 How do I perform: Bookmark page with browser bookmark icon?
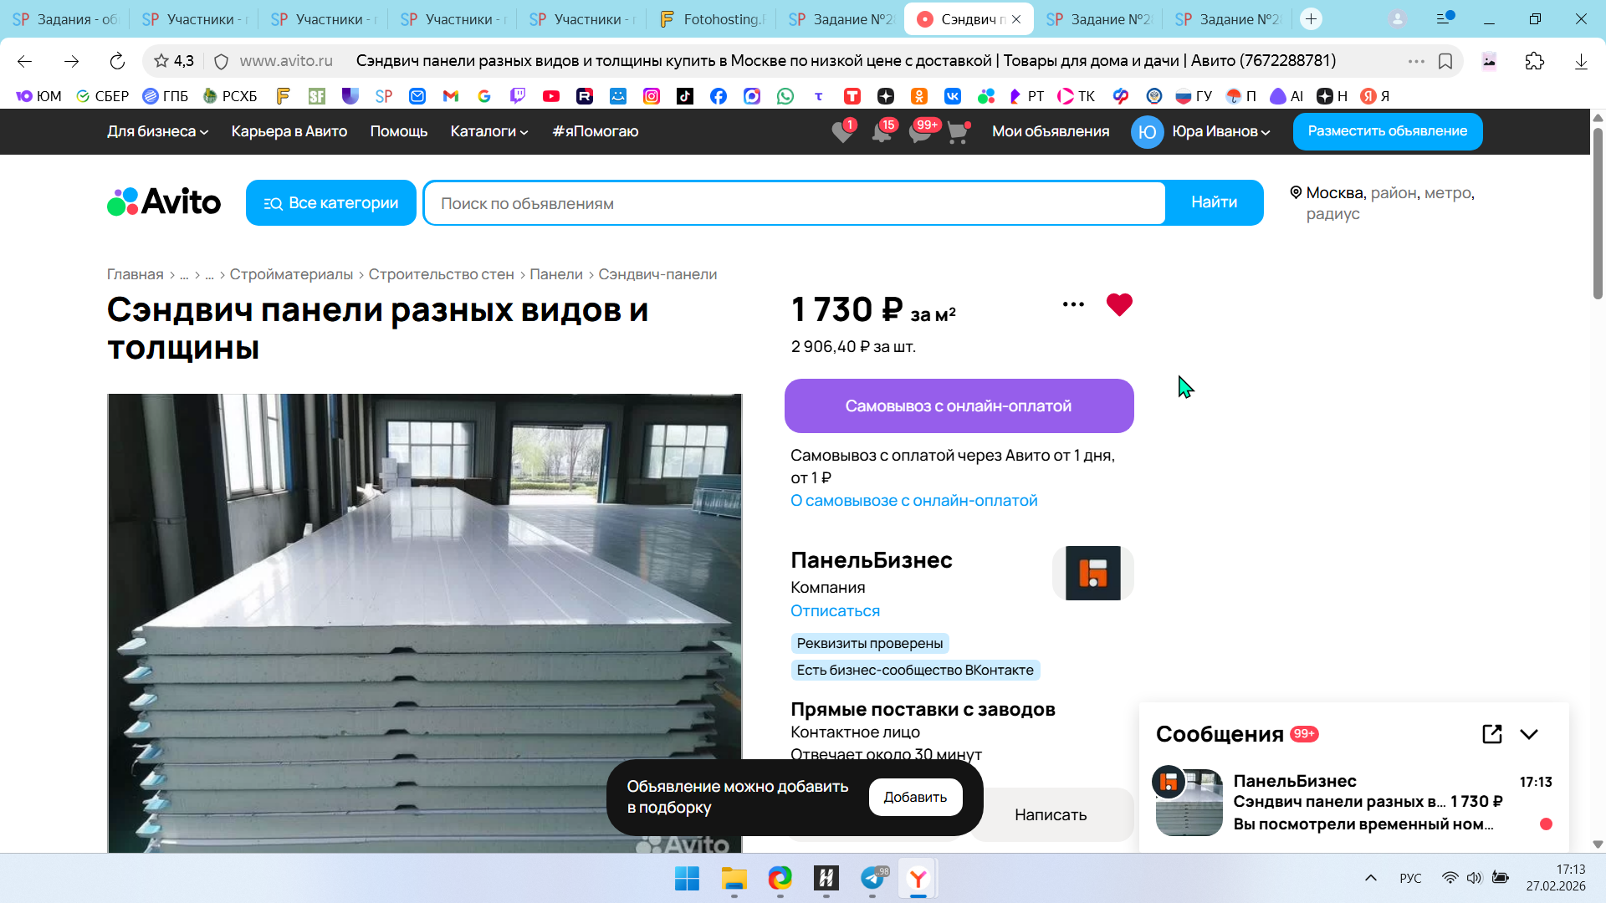(x=1445, y=61)
